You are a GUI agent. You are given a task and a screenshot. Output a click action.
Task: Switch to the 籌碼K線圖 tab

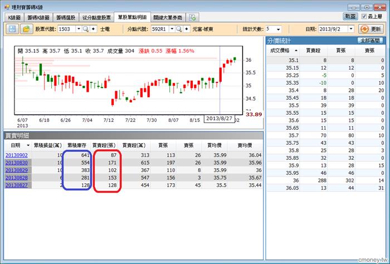38,18
